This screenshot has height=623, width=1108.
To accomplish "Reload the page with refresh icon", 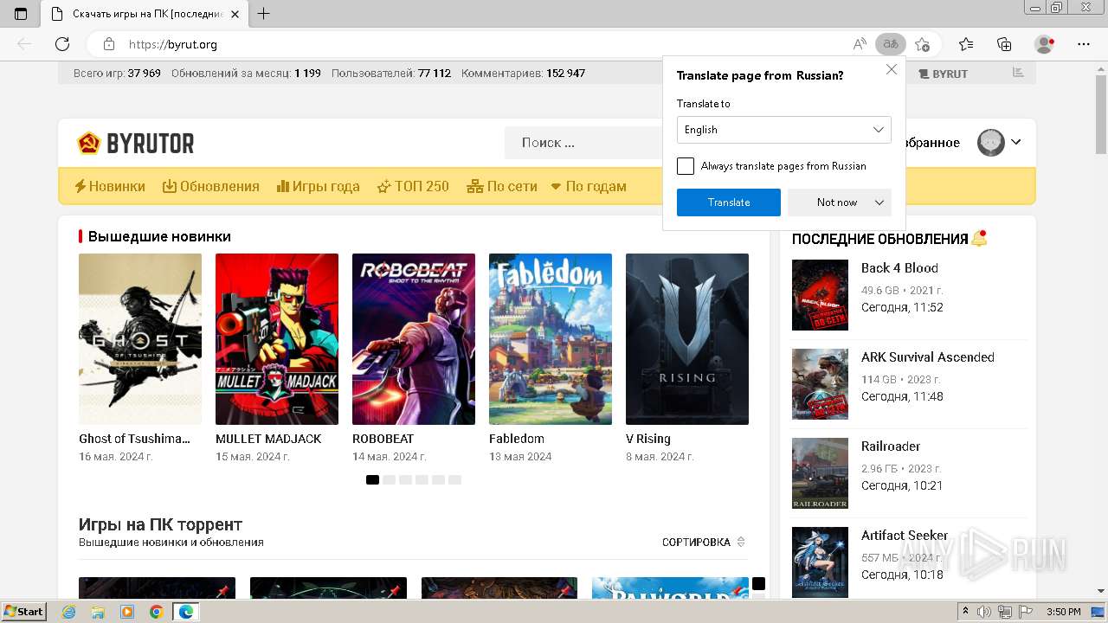I will pos(62,44).
